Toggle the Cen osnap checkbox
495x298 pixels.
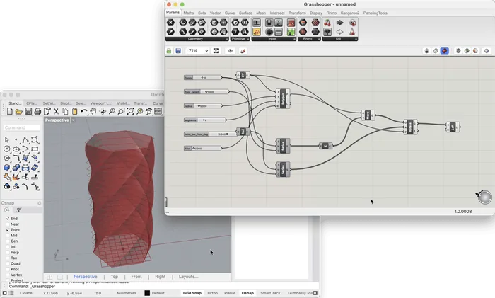point(8,241)
